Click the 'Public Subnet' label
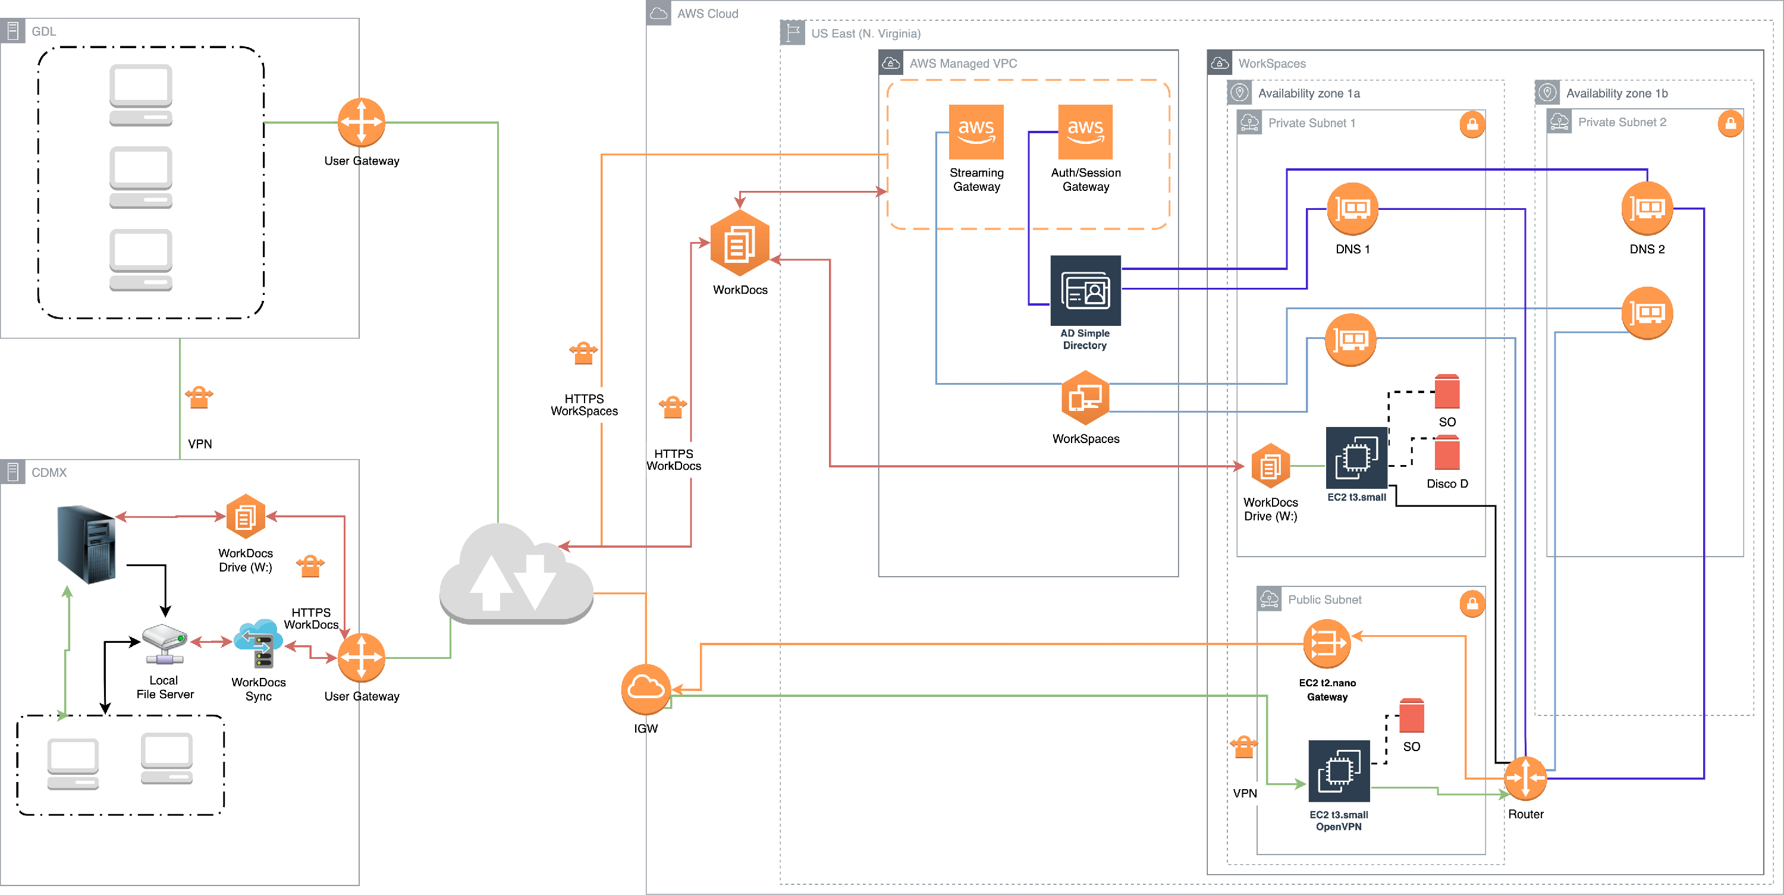 [1324, 599]
